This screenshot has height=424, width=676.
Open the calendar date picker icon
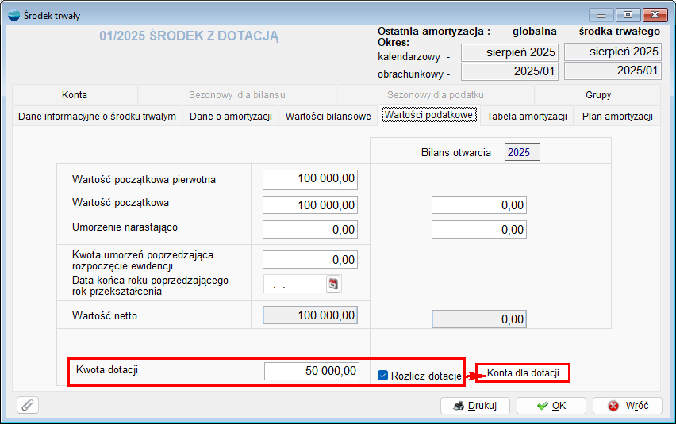tap(333, 284)
